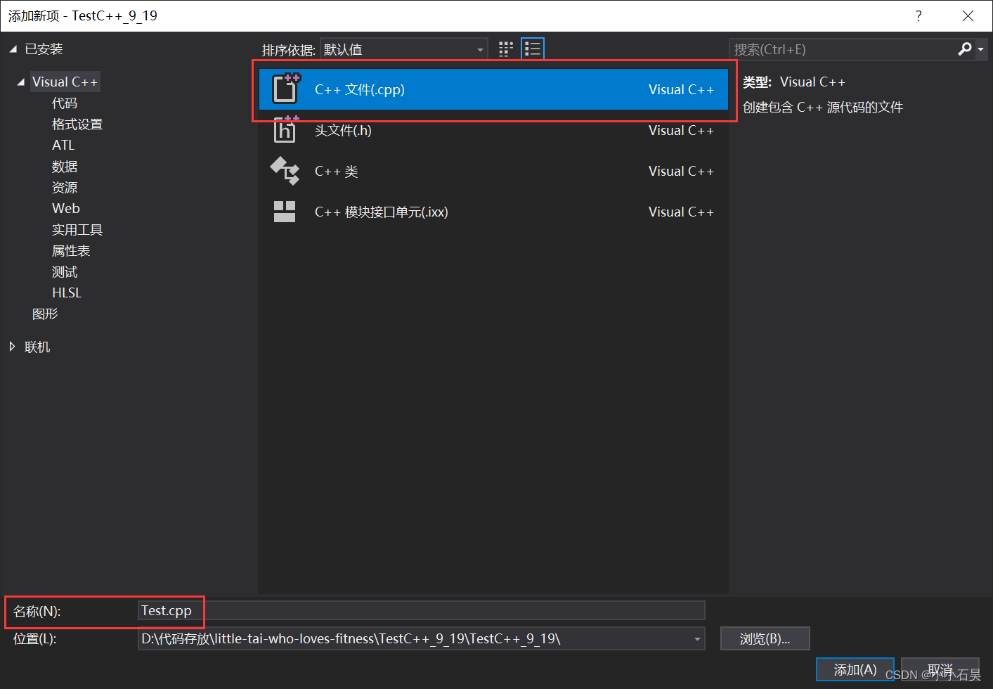Select the 数据 category
993x689 pixels.
point(65,167)
